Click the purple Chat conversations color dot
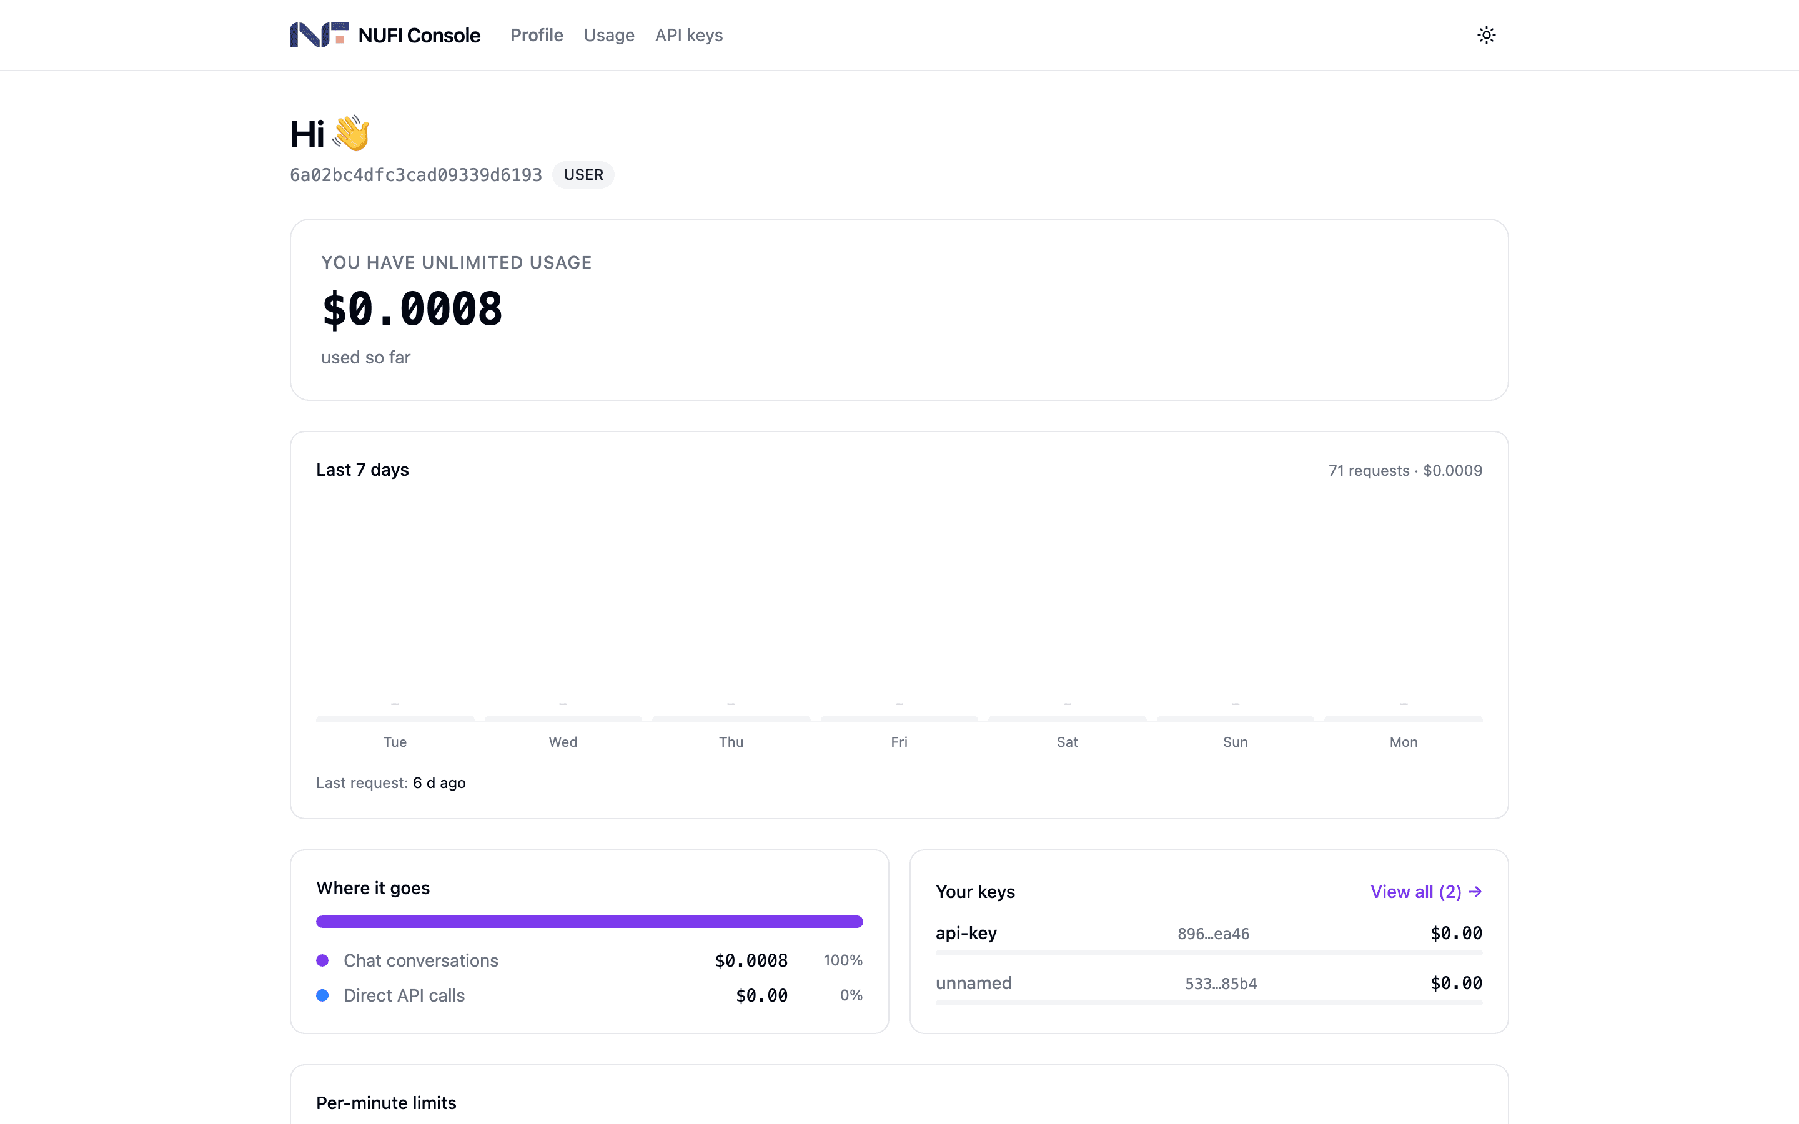The width and height of the screenshot is (1799, 1124). [322, 960]
